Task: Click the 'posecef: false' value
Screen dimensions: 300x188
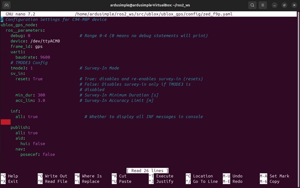Action: [x=48, y=154]
